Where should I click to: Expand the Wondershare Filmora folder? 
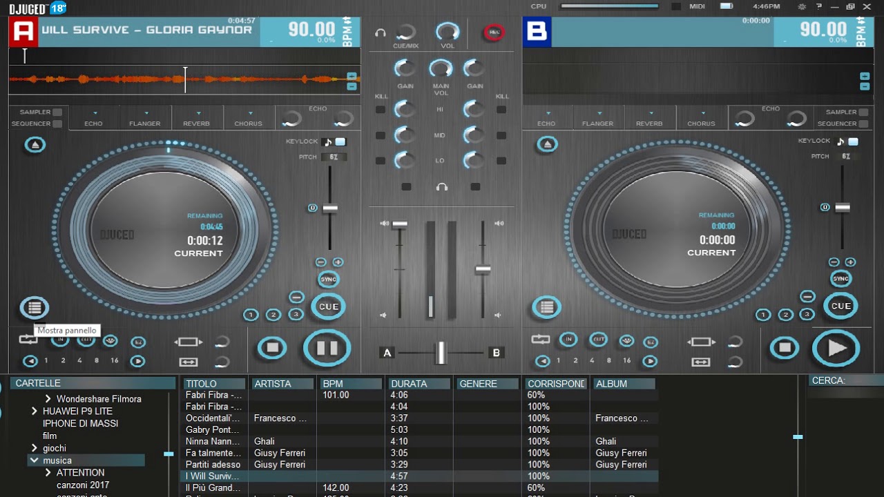coord(48,399)
